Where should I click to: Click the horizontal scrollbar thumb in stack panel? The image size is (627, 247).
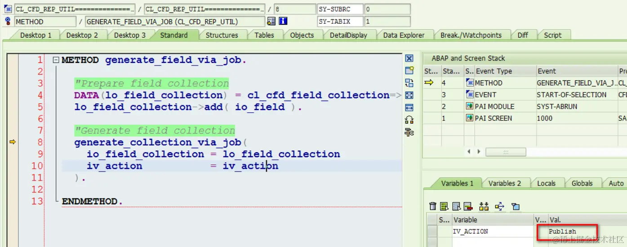[x=506, y=152]
